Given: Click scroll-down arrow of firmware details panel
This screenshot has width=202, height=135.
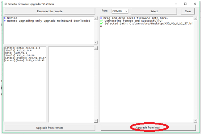Looking at the screenshot, I should [96, 121].
